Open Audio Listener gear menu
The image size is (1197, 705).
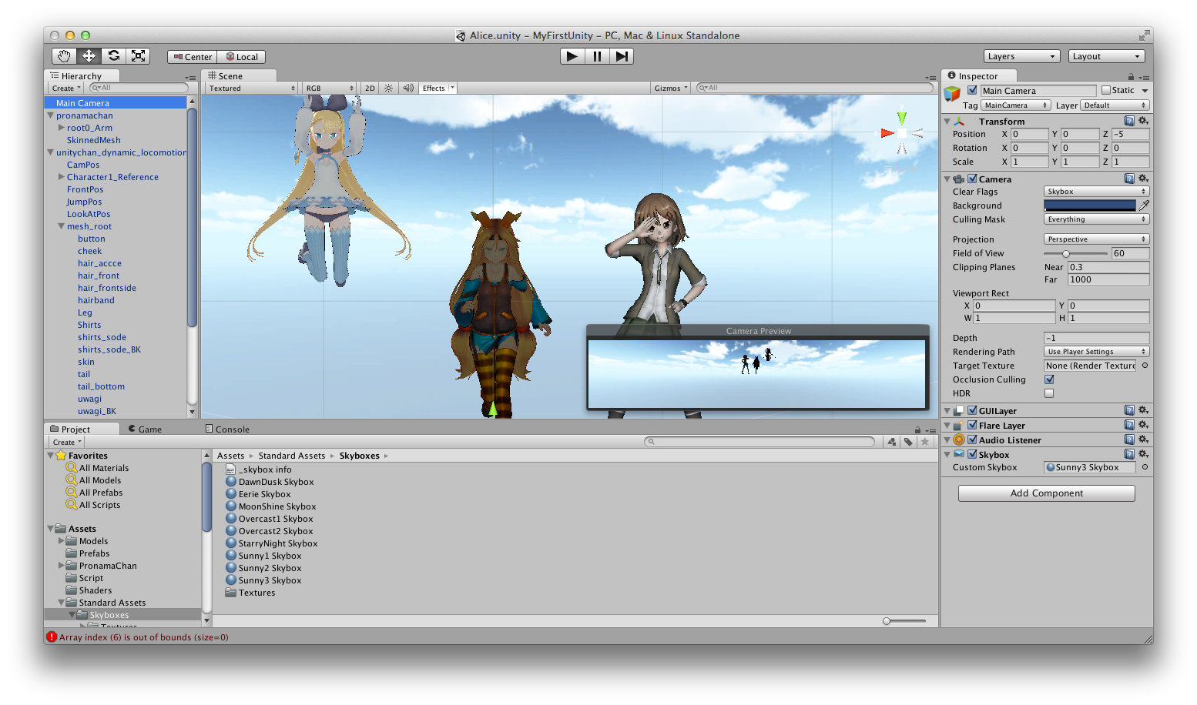click(x=1144, y=439)
